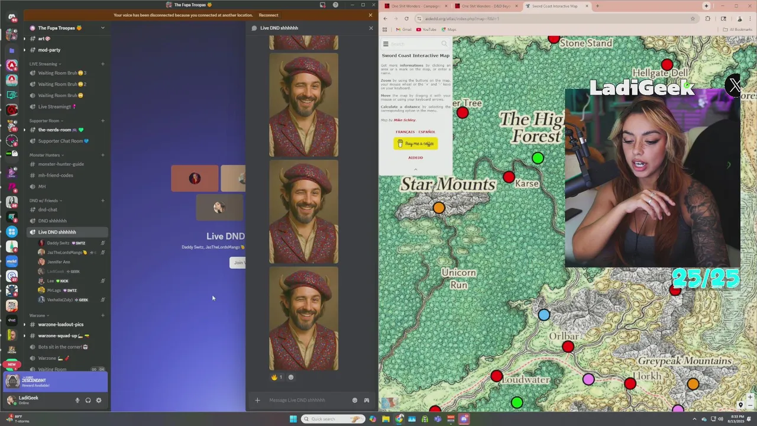Screen dimensions: 757x426
Task: Open the server folder icon in sidebar
Action: (12, 50)
